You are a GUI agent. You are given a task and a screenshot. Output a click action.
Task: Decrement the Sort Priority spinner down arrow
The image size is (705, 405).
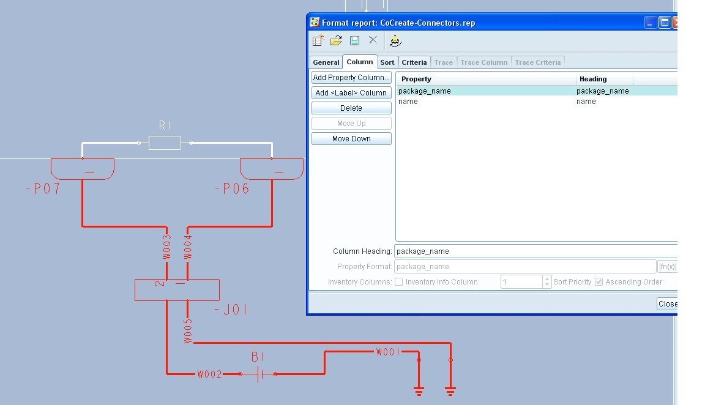coord(546,285)
